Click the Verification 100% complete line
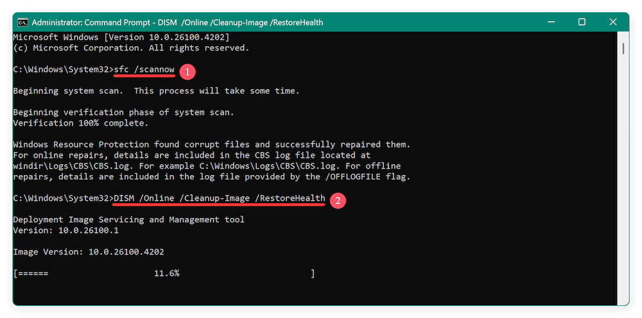This screenshot has height=318, width=642. tap(80, 123)
